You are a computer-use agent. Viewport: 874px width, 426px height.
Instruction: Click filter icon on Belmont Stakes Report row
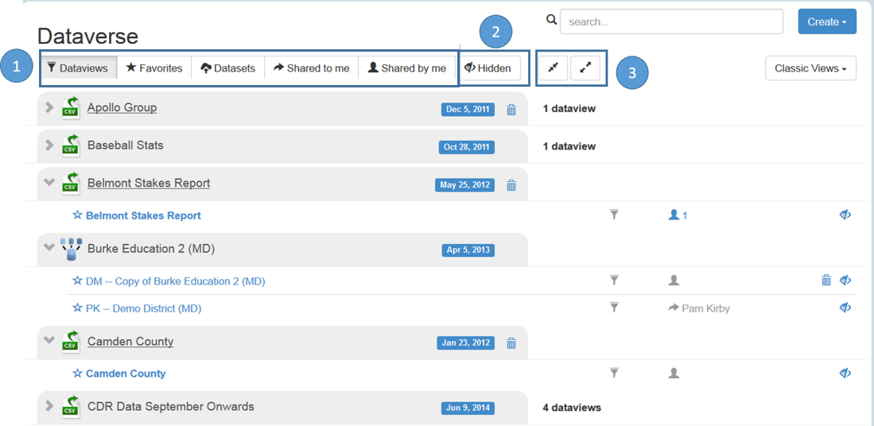click(x=614, y=215)
